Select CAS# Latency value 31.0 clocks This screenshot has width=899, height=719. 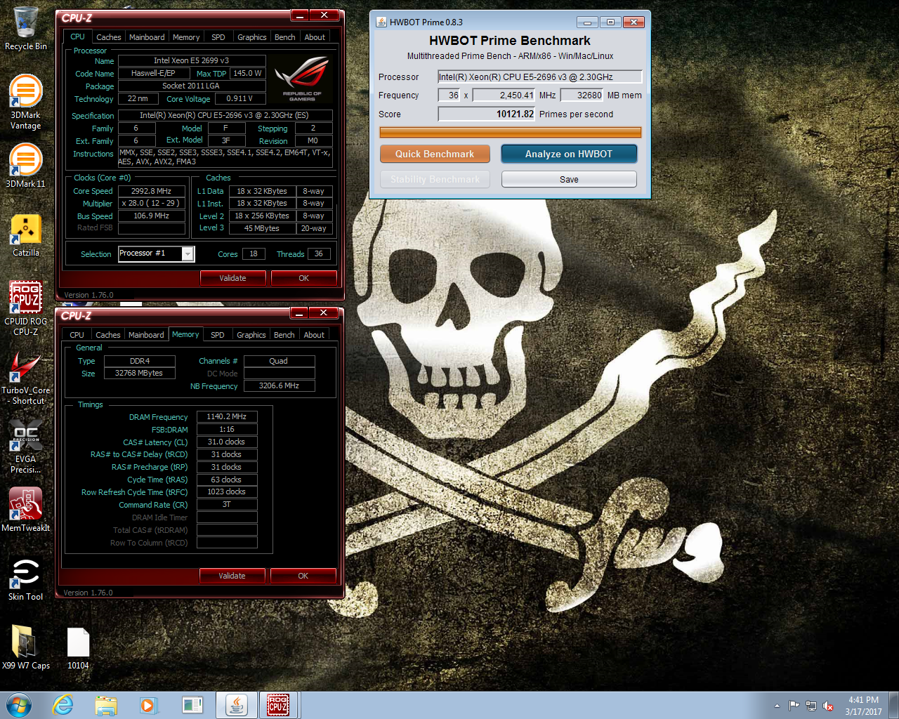coord(227,442)
